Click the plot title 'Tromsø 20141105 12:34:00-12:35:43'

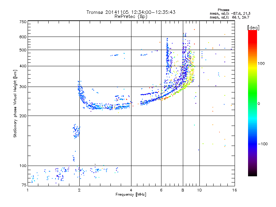131,12
